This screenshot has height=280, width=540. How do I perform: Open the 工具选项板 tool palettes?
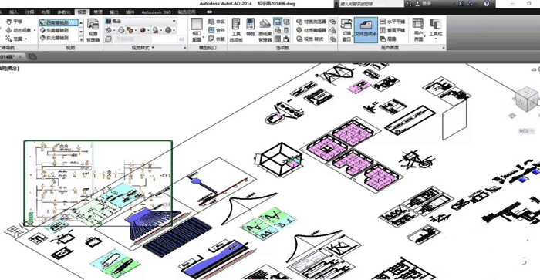[236, 31]
